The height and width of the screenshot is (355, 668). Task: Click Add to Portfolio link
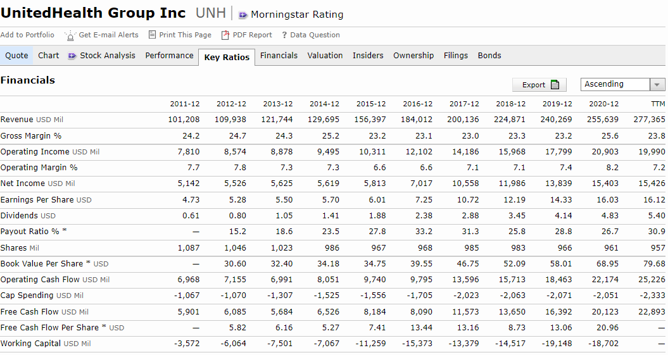(x=27, y=35)
